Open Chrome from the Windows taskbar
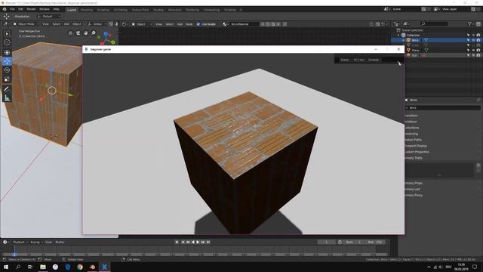Screen dimensions: 483x272 pyautogui.click(x=80, y=267)
